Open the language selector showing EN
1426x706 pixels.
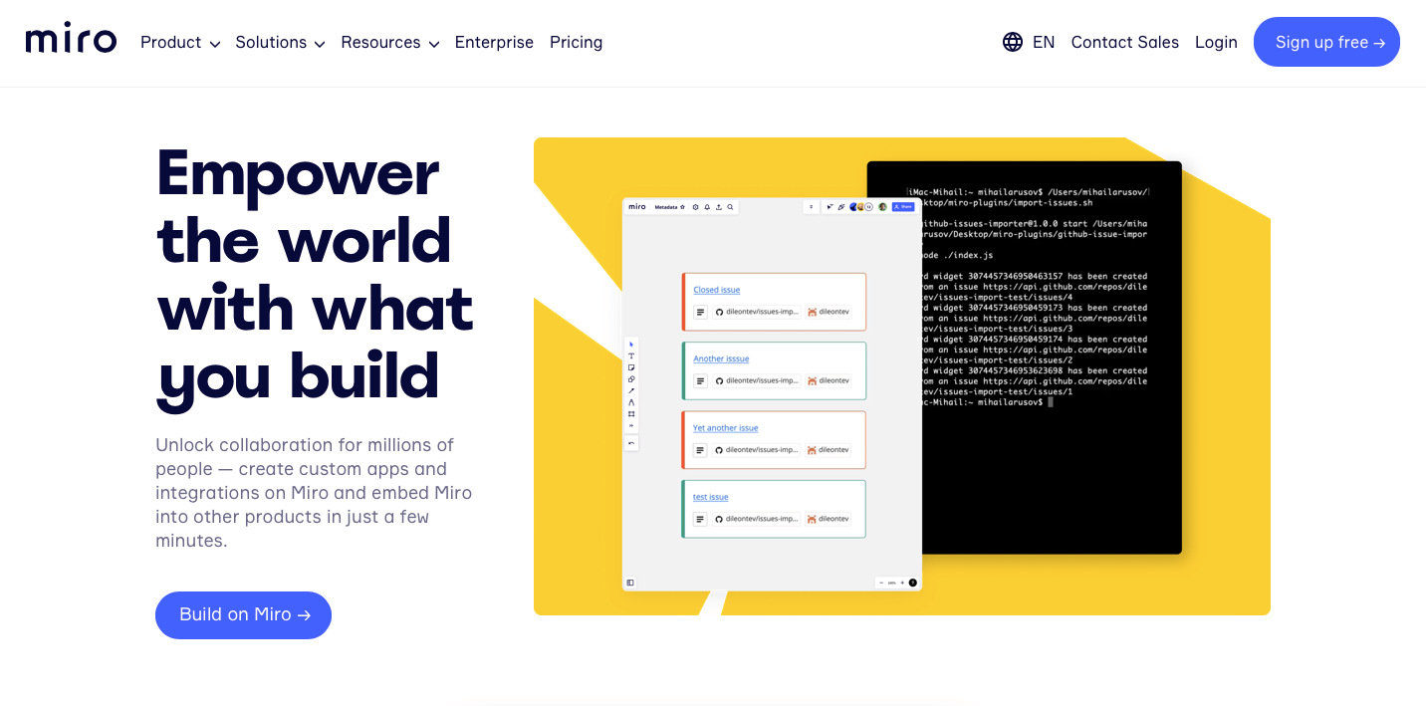click(1028, 42)
